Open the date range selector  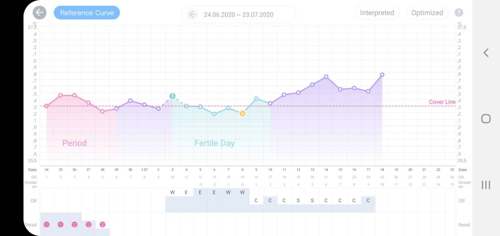[x=239, y=15]
